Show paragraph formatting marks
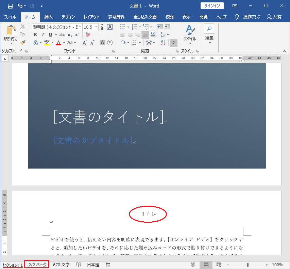 tap(173, 42)
